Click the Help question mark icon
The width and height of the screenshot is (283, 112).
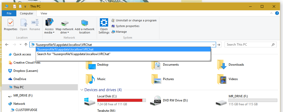point(277,13)
